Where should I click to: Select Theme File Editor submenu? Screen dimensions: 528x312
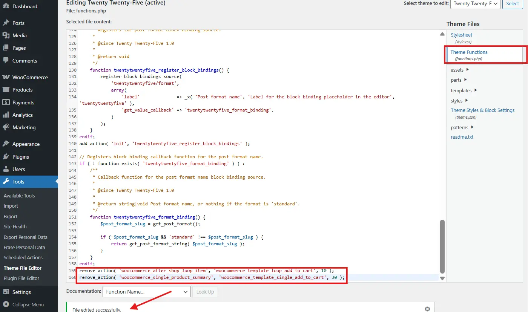click(x=23, y=268)
